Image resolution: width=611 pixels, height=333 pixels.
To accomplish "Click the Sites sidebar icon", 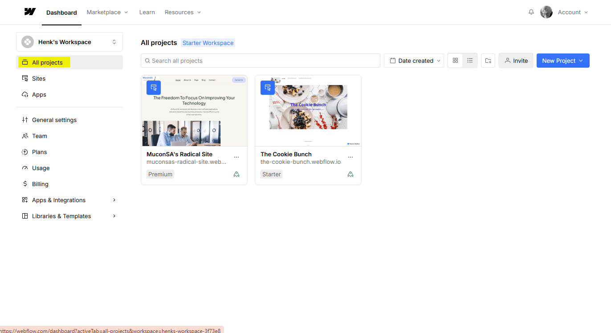I will point(25,78).
